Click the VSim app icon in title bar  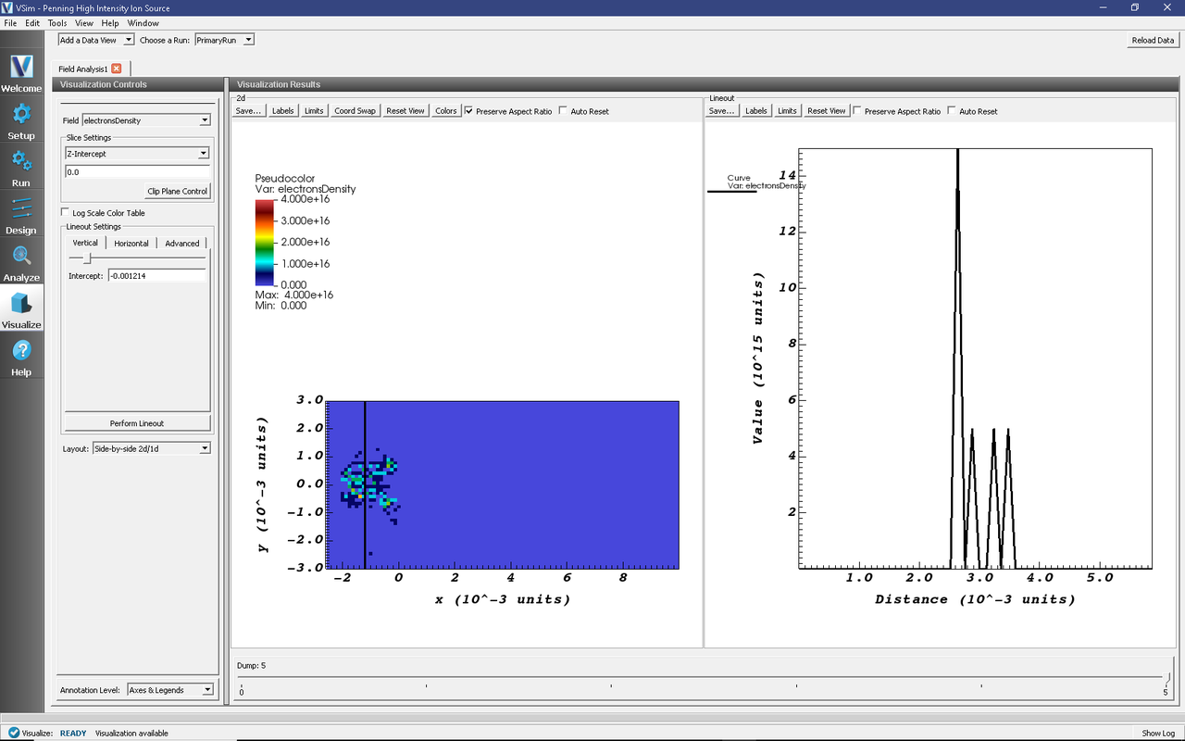click(7, 7)
